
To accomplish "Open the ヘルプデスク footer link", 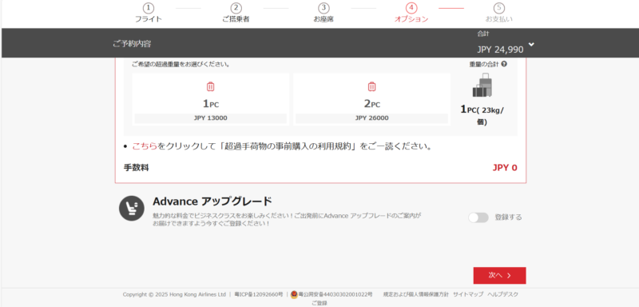I will tap(503, 294).
